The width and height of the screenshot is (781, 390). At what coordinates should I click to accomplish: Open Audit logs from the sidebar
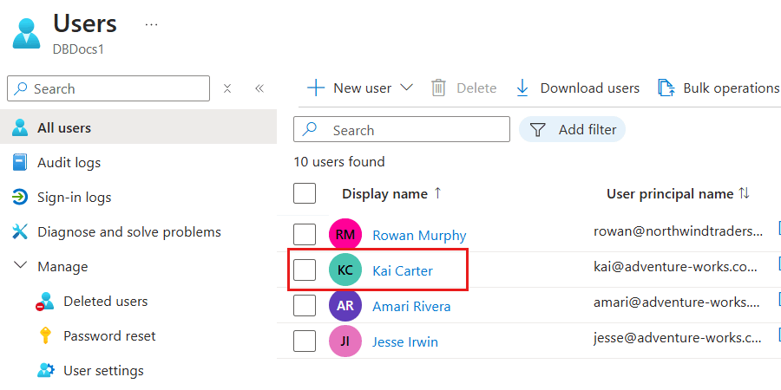(69, 163)
